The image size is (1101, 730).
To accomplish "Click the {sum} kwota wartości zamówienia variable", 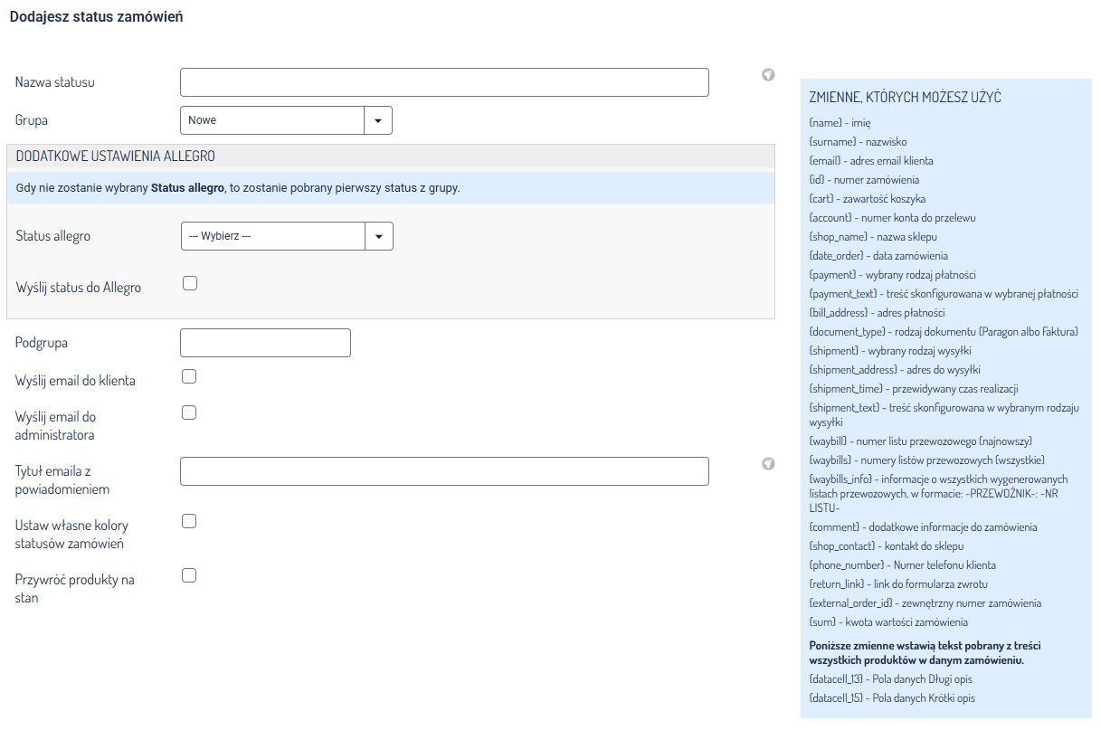I will [888, 622].
